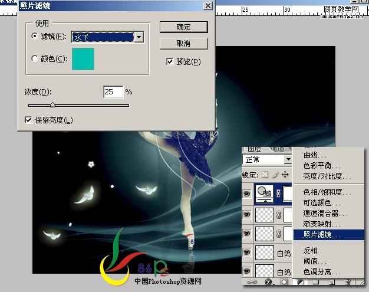The height and width of the screenshot is (292, 369).
Task: Choose 通道混合器... menu item
Action: pyautogui.click(x=325, y=214)
